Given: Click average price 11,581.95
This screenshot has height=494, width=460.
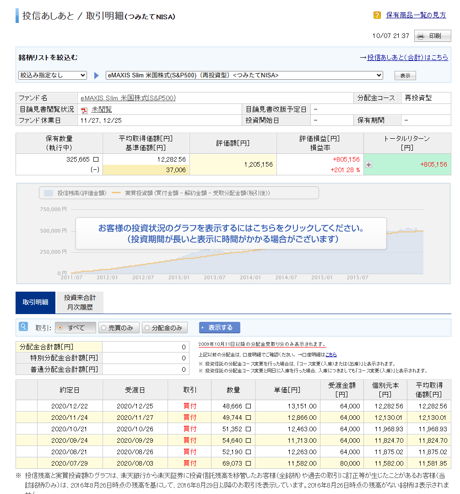Looking at the screenshot, I should [x=433, y=463].
